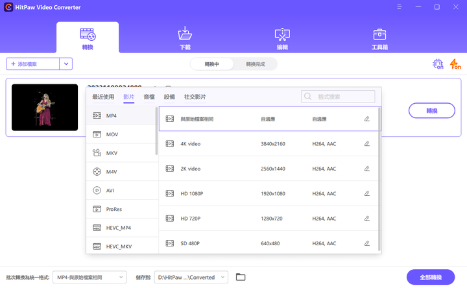Viewport: 467px width, 288px height.
Task: Open the 轉換 (Convert) tab
Action: 88,38
